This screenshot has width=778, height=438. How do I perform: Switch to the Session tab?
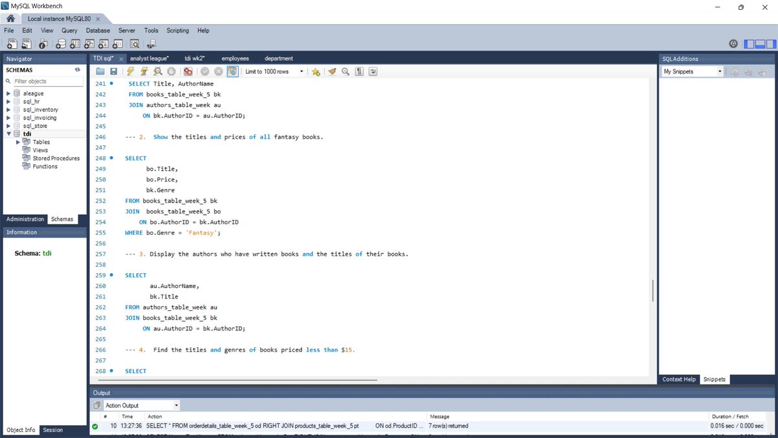pos(53,430)
